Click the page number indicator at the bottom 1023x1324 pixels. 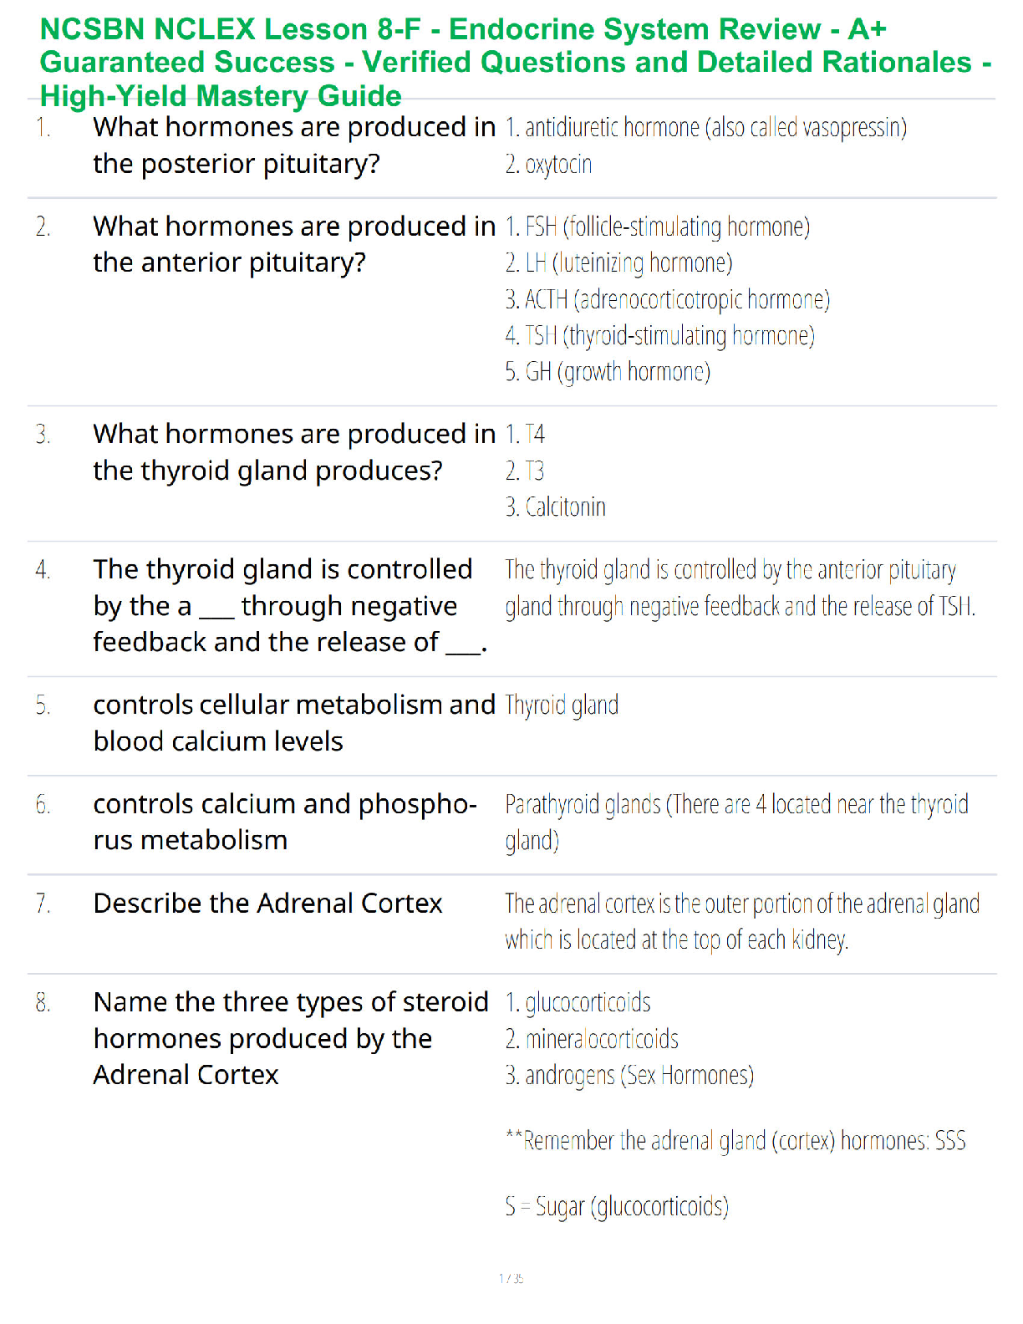click(x=511, y=1278)
